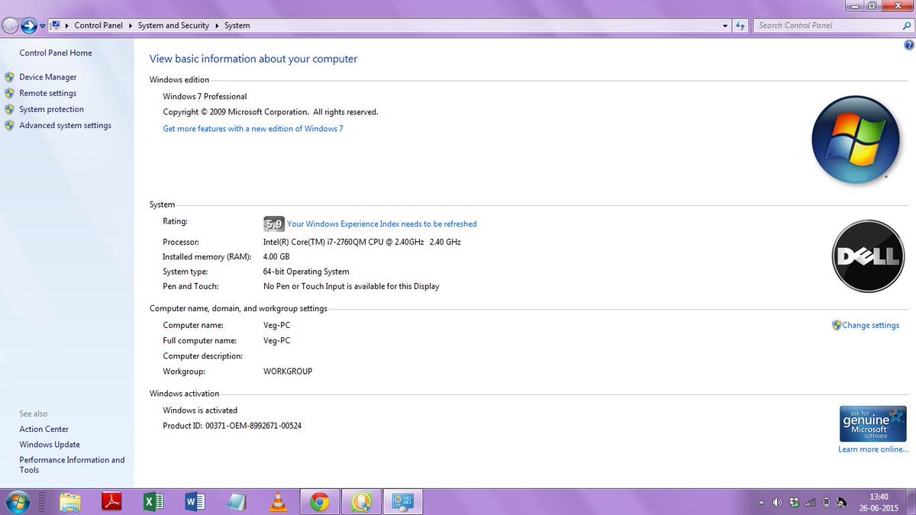
Task: Click the 4.00 GB installed memory value
Action: click(276, 257)
